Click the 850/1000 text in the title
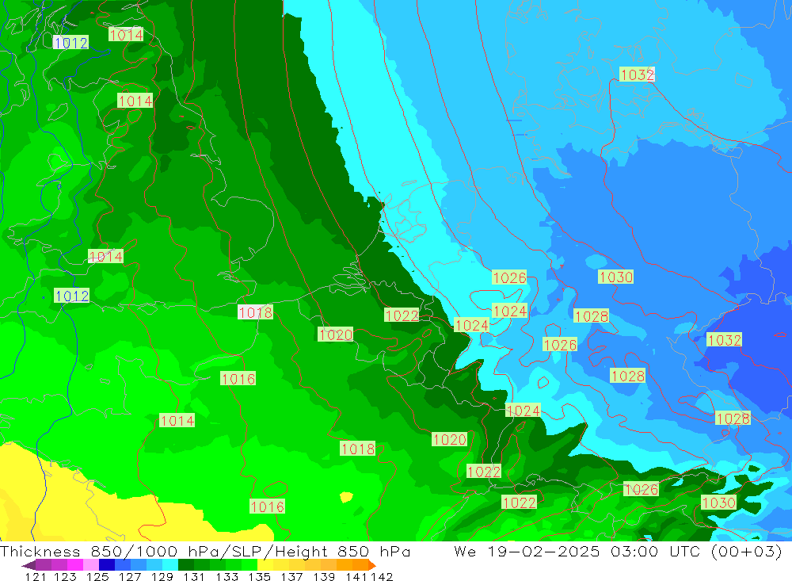Viewport: 792px width, 581px height. pyautogui.click(x=134, y=551)
